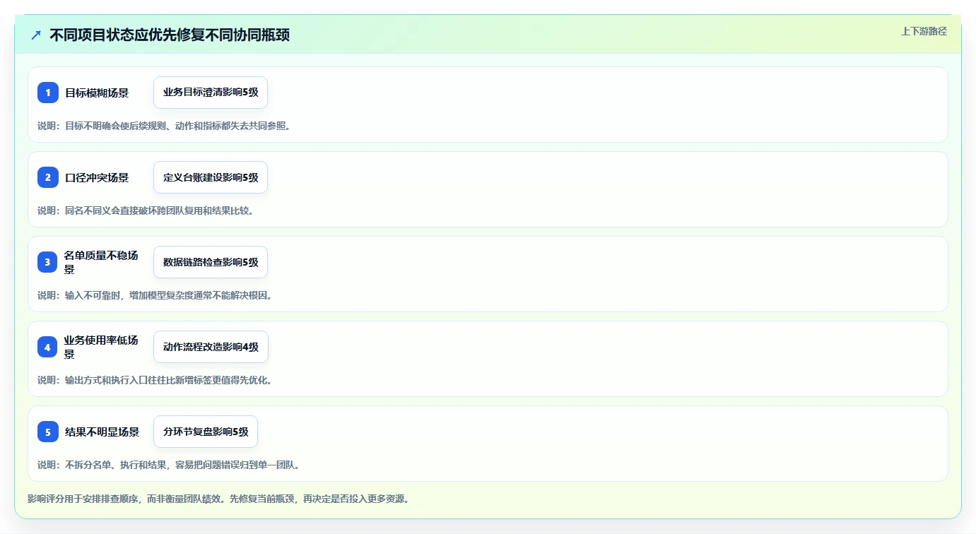The width and height of the screenshot is (976, 534).
Task: Click step number badge 5
Action: (48, 432)
